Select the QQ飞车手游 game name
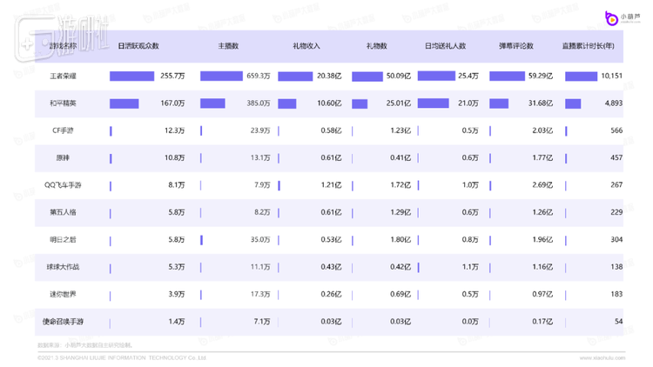 (x=63, y=185)
